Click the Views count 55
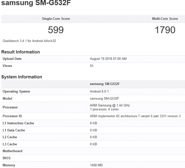Image resolution: width=185 pixels, height=168 pixels. point(92,66)
